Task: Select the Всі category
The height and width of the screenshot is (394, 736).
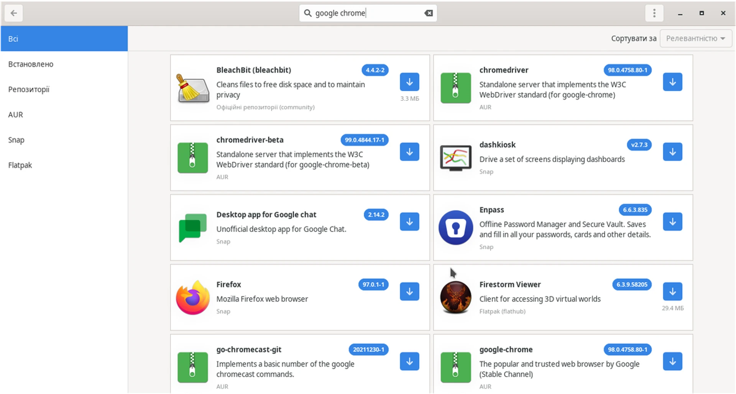Action: point(64,39)
